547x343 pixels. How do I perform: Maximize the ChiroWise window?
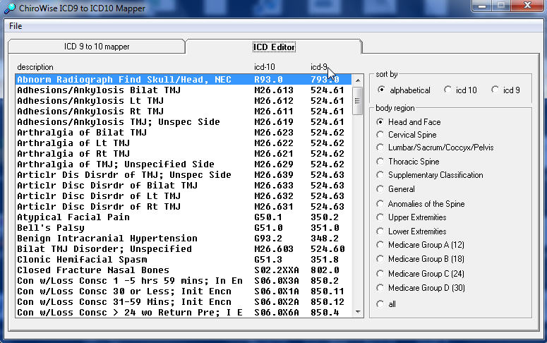501,6
